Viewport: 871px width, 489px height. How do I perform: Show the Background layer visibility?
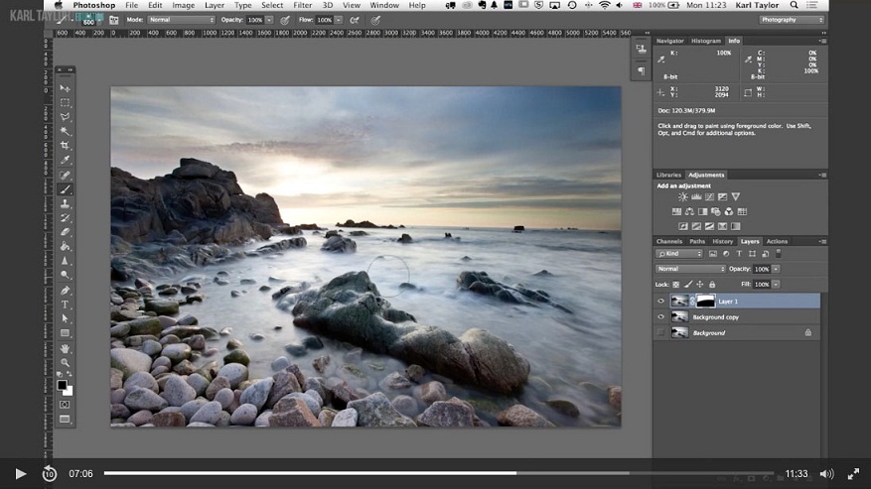point(661,332)
